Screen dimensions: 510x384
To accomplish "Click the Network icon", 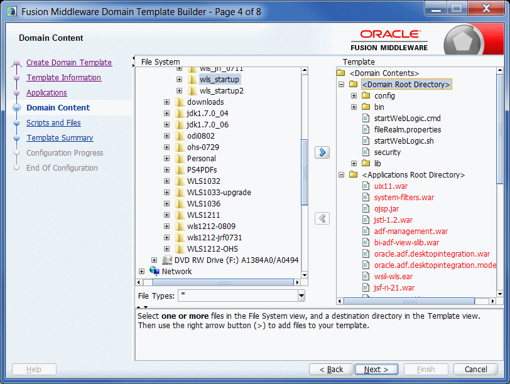I will [155, 271].
